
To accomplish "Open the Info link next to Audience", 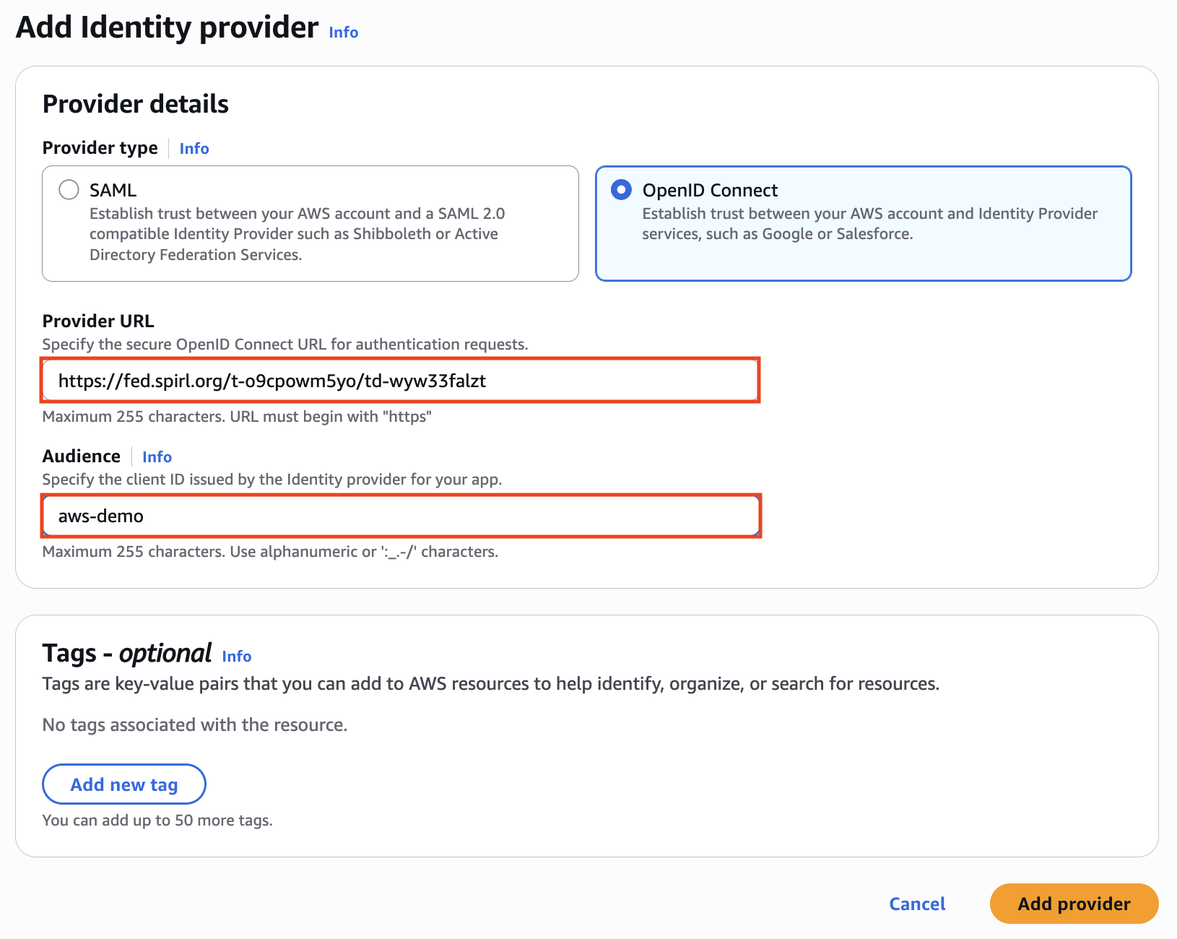I will [x=156, y=456].
